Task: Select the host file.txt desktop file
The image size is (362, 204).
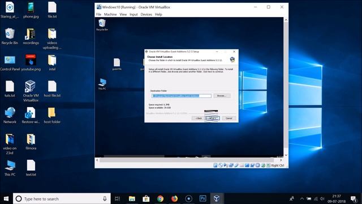Action: click(52, 89)
